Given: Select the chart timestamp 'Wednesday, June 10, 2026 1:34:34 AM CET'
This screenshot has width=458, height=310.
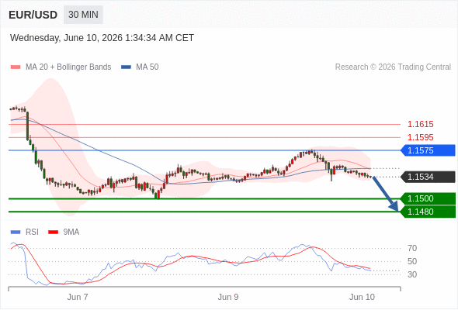Looking at the screenshot, I should click(x=102, y=38).
